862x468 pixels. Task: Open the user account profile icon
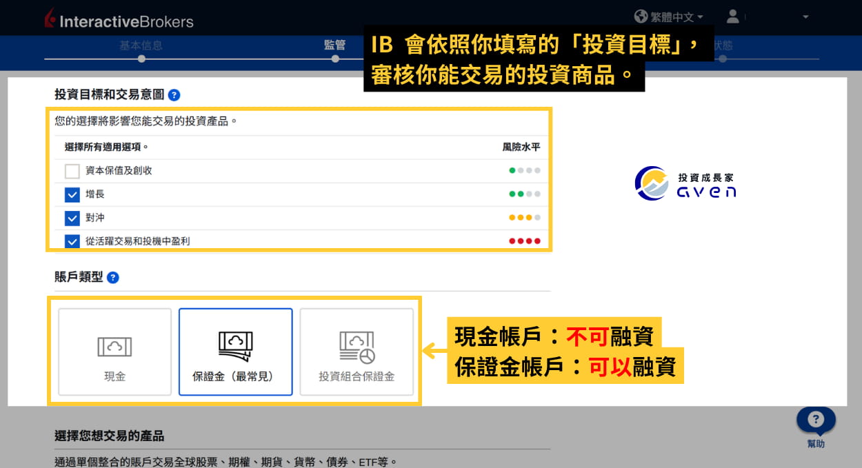(x=733, y=16)
